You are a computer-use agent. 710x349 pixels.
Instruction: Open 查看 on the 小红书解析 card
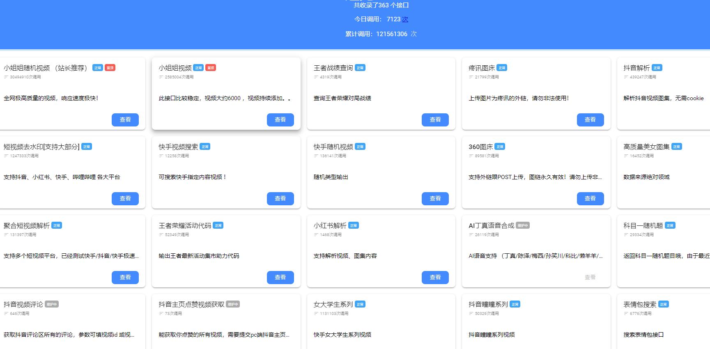pos(435,277)
